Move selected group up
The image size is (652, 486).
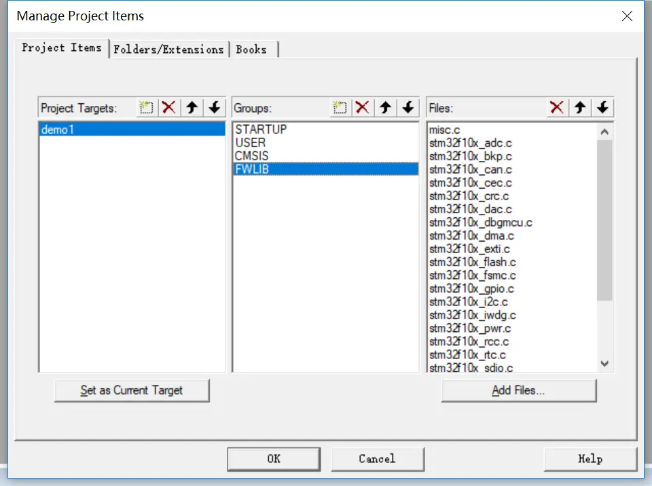386,108
